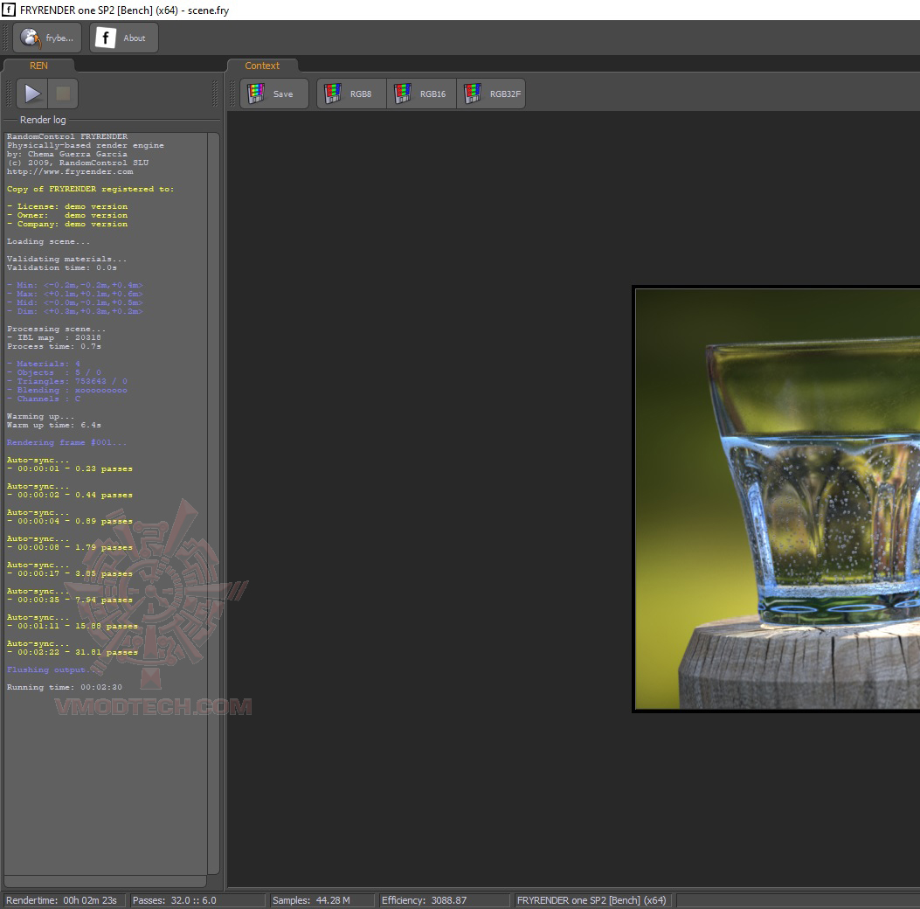Click 'Copy of FRYRENDER registered to:' line
Screen dimensions: 920x909
(90, 189)
